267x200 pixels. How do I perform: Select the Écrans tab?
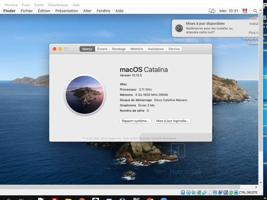point(102,49)
